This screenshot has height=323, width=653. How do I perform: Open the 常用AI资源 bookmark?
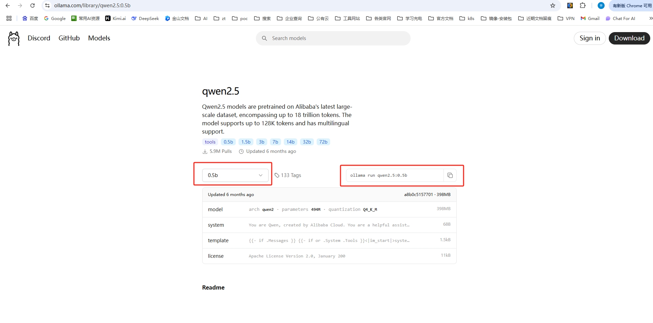[x=85, y=18]
